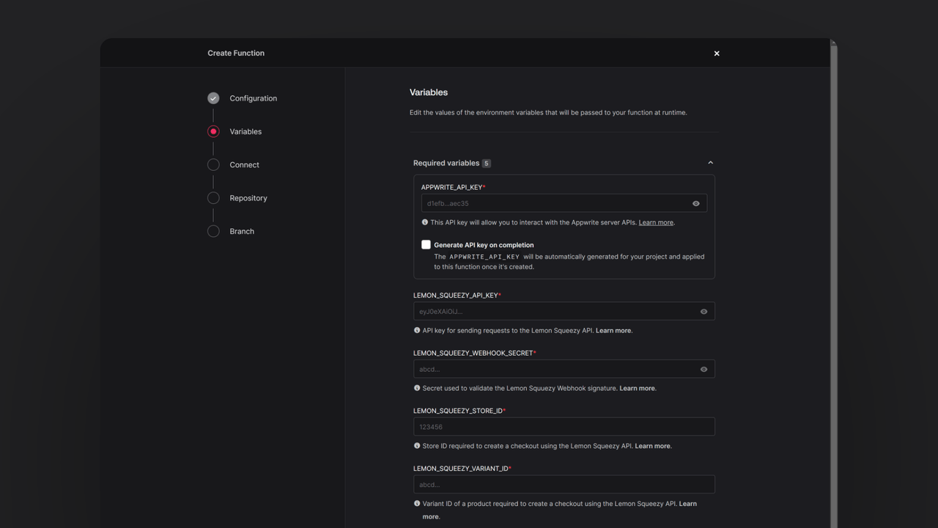Show the APPWRITE_API_KEY value with eye icon
938x528 pixels.
[696, 204]
